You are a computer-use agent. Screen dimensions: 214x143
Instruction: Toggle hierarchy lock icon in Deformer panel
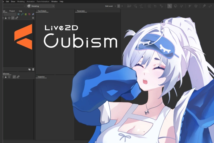[18, 77]
